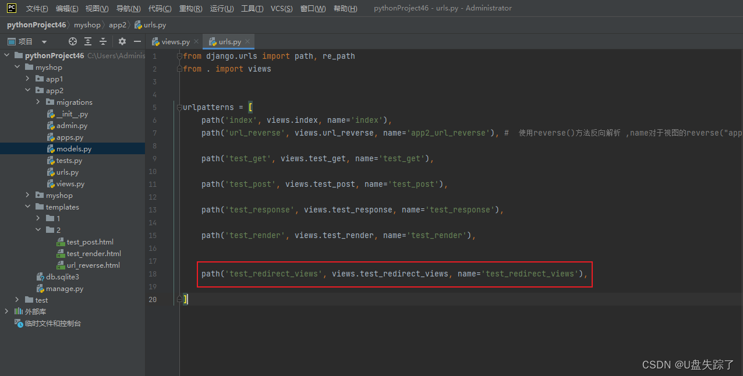Image resolution: width=743 pixels, height=376 pixels.
Task: Click line number 18 in the gutter
Action: [x=153, y=274]
